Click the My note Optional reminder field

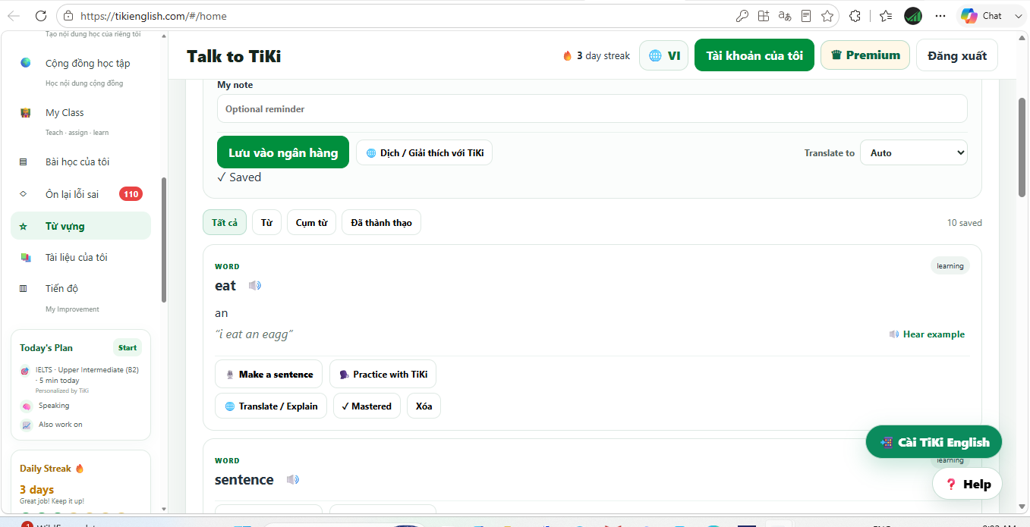point(592,108)
